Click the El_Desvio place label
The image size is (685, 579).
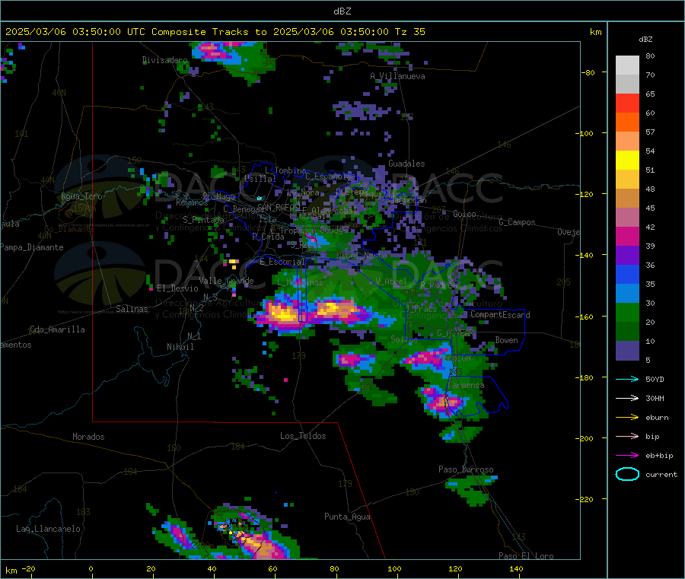click(178, 288)
